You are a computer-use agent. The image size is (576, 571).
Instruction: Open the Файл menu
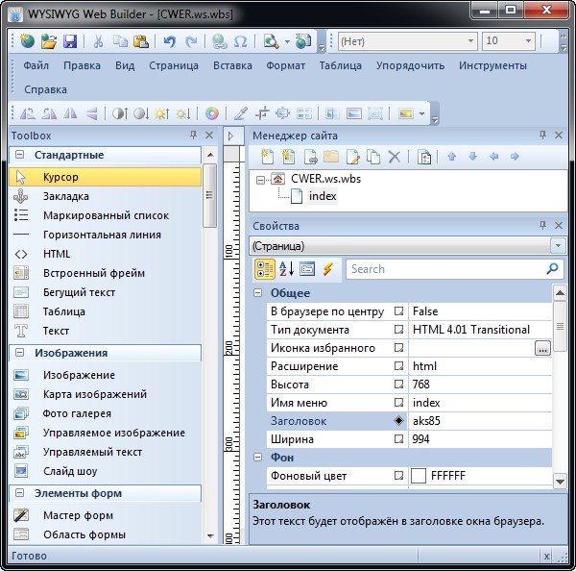(x=36, y=65)
